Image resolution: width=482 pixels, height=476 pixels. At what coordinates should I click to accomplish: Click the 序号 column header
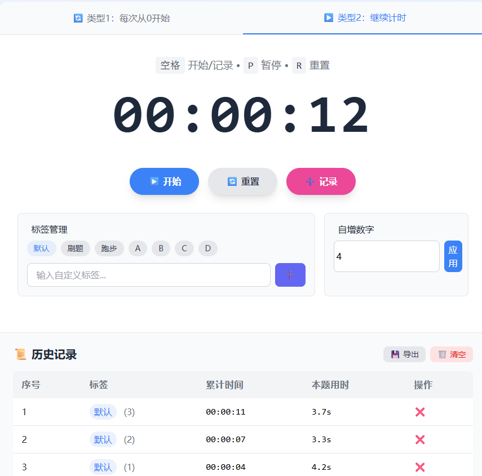pos(31,385)
